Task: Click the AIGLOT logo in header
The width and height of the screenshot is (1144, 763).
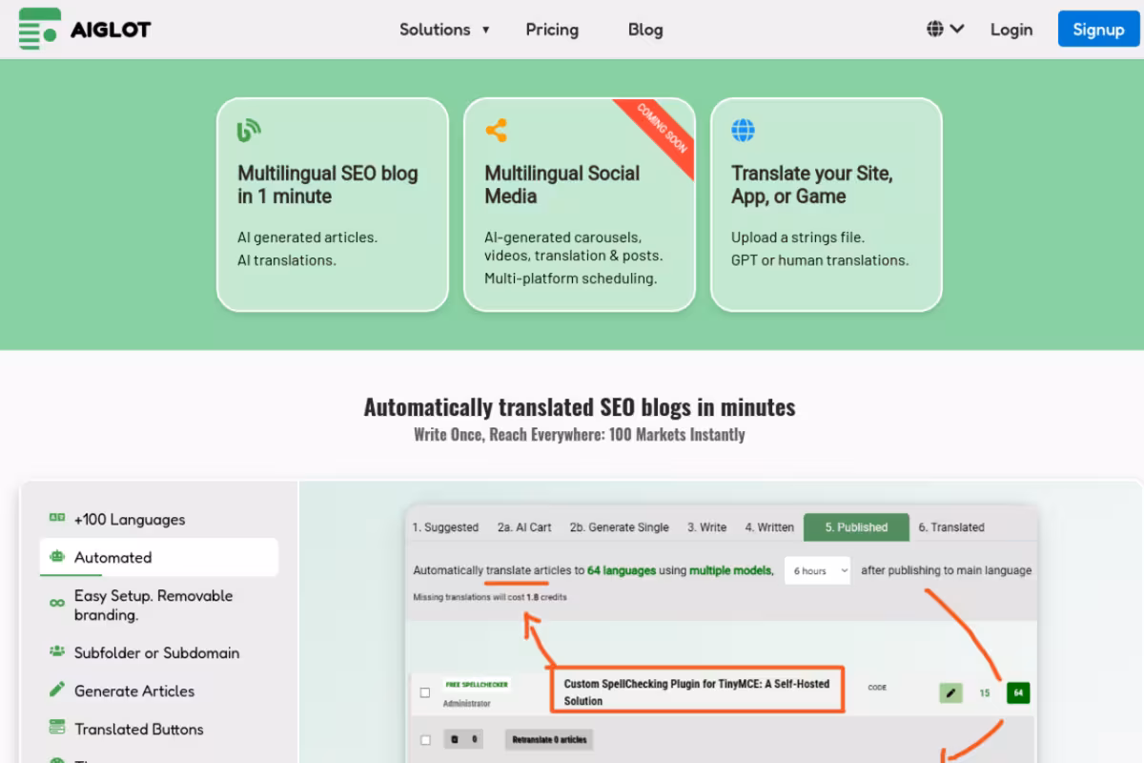Action: pos(84,29)
